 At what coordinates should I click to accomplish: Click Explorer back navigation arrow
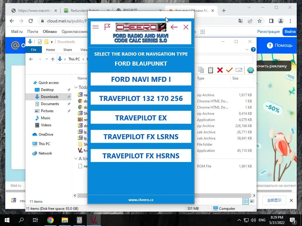31,59
